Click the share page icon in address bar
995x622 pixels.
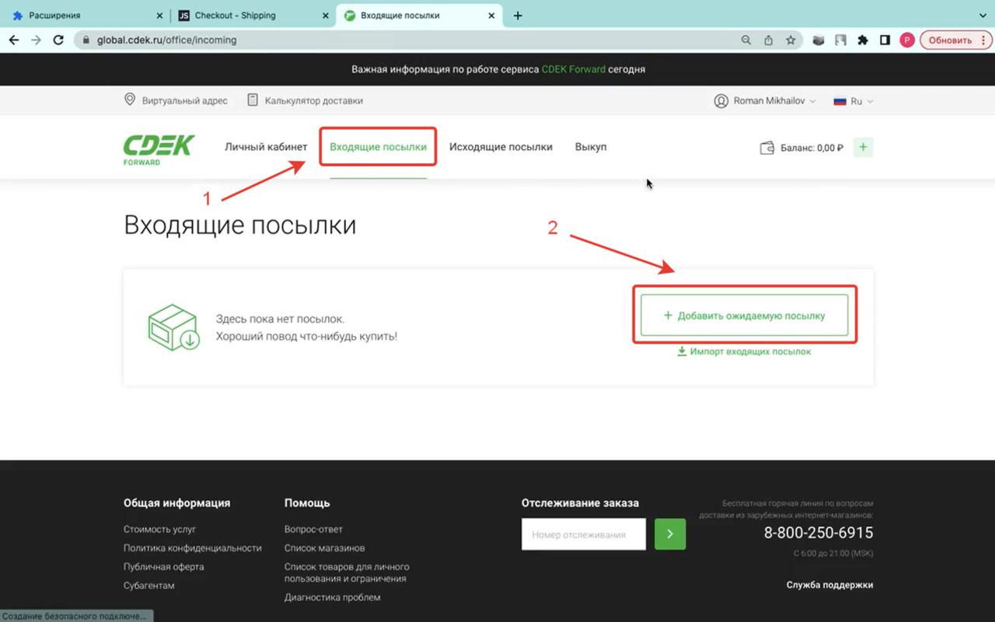769,40
